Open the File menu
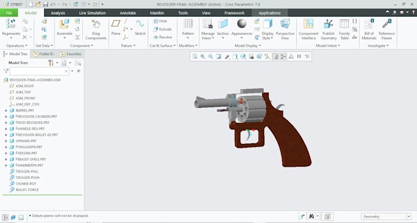Screen dimensions: 417x223 9,13
